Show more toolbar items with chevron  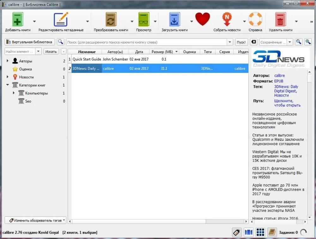click(311, 21)
